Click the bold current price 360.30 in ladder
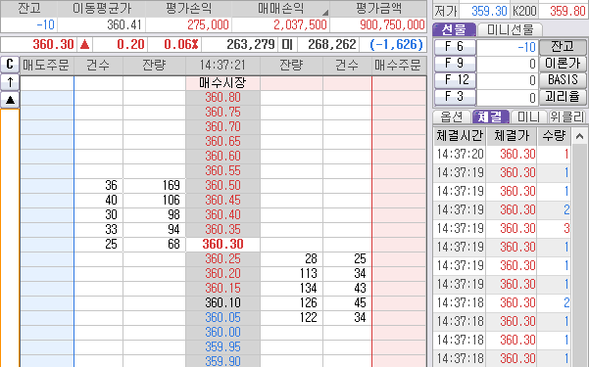589x367 pixels. (222, 245)
